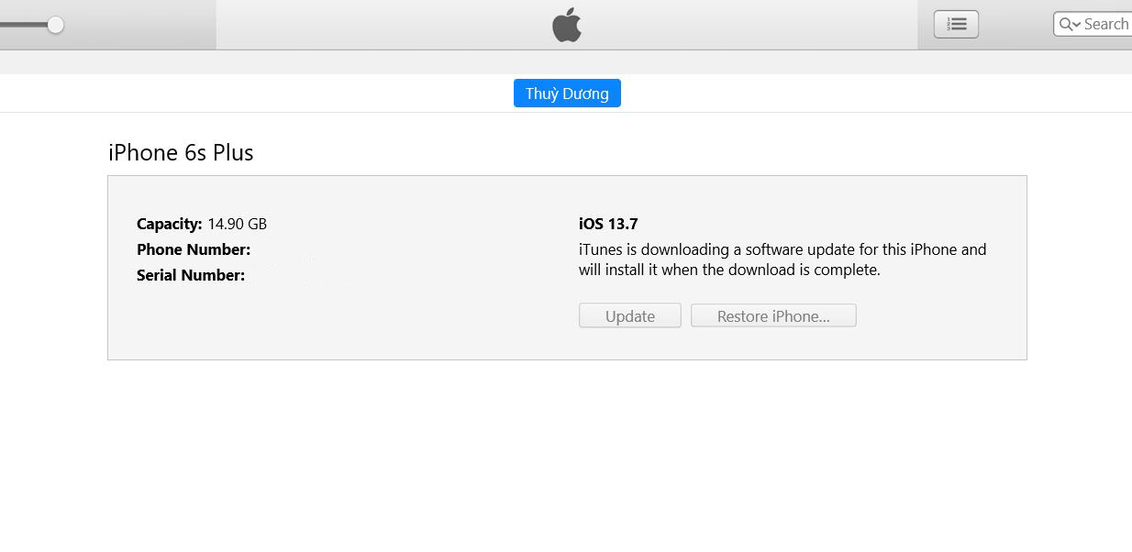
Task: Expand the search options chevron
Action: click(1076, 26)
